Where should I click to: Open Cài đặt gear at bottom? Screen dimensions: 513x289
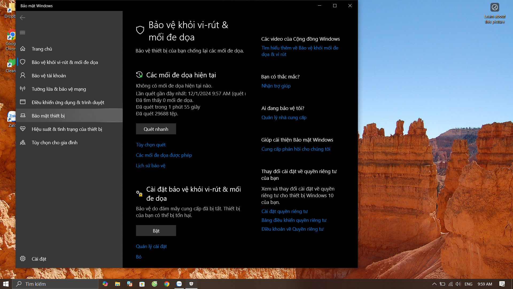(x=23, y=259)
